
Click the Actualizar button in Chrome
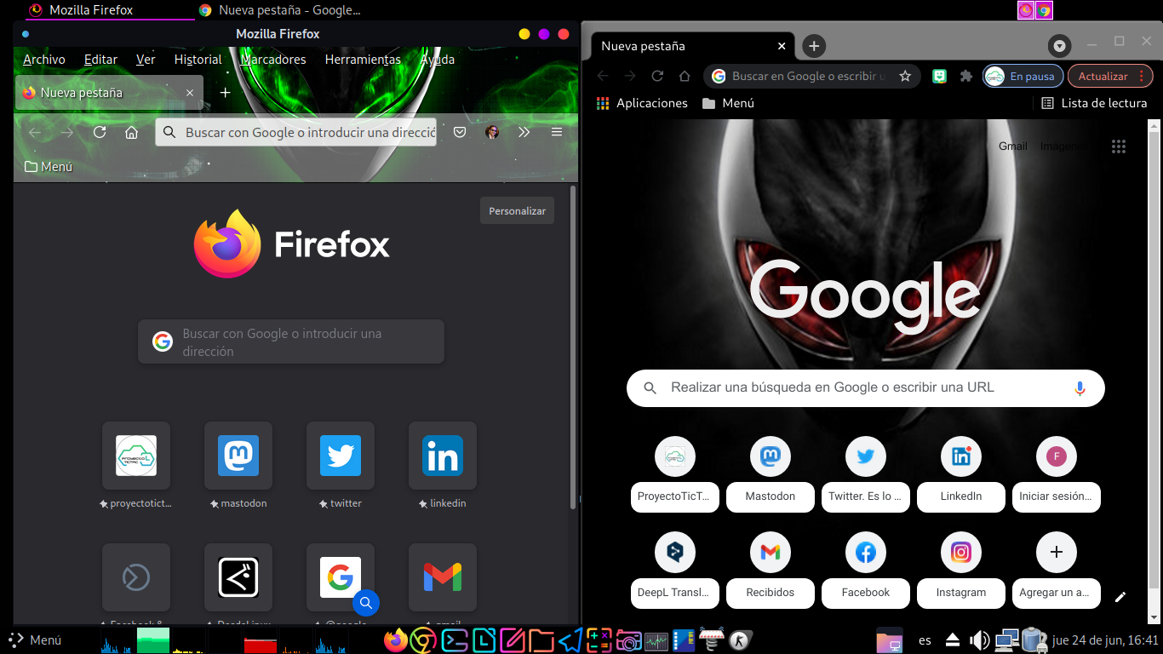coord(1103,77)
